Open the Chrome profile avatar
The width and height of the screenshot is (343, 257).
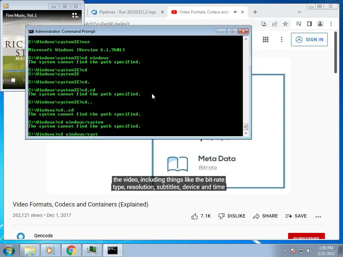320,24
